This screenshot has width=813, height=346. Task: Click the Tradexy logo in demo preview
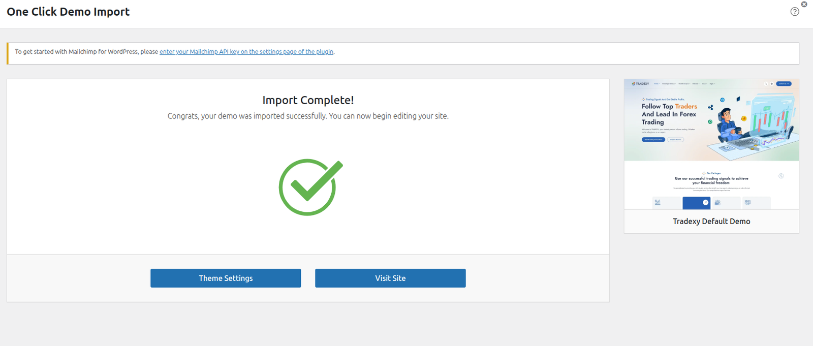[x=640, y=84]
